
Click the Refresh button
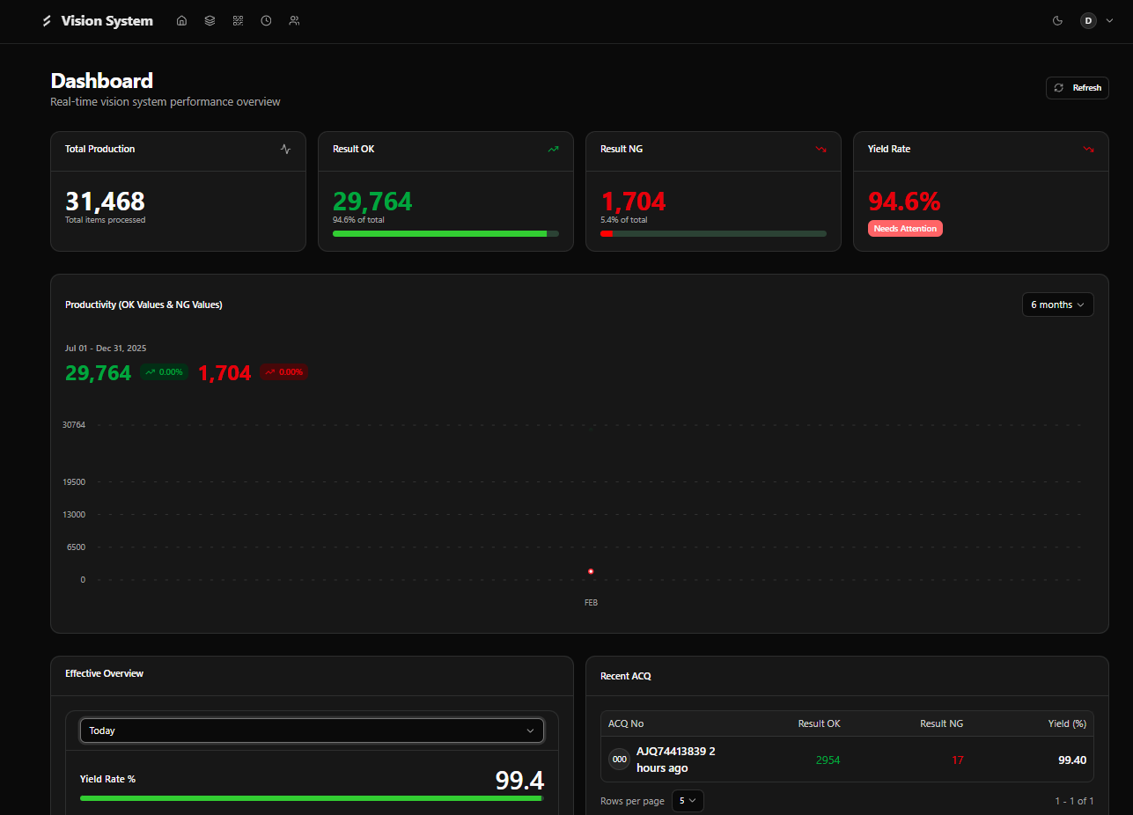coord(1077,88)
